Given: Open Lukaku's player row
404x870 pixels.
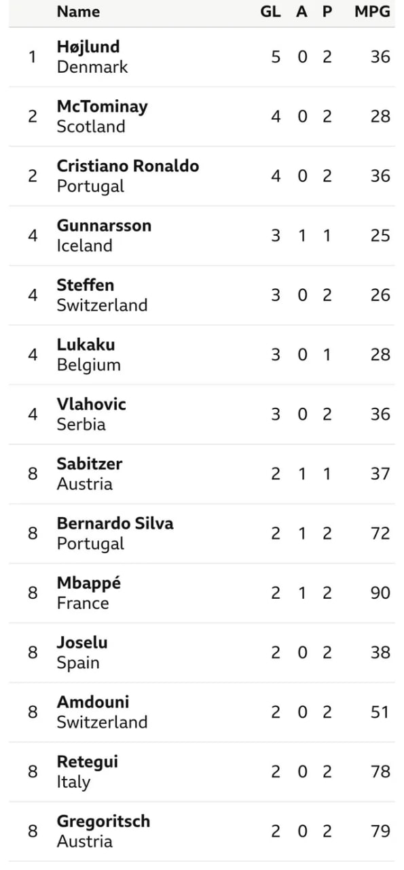Looking at the screenshot, I should [202, 355].
